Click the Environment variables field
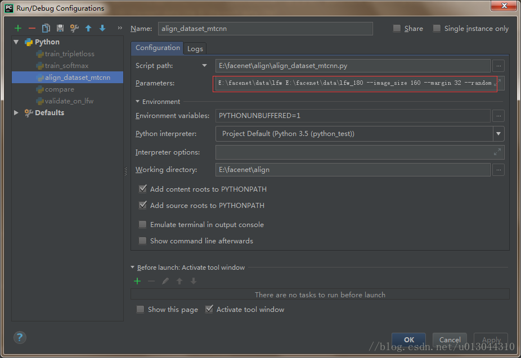The height and width of the screenshot is (358, 521). [x=353, y=116]
